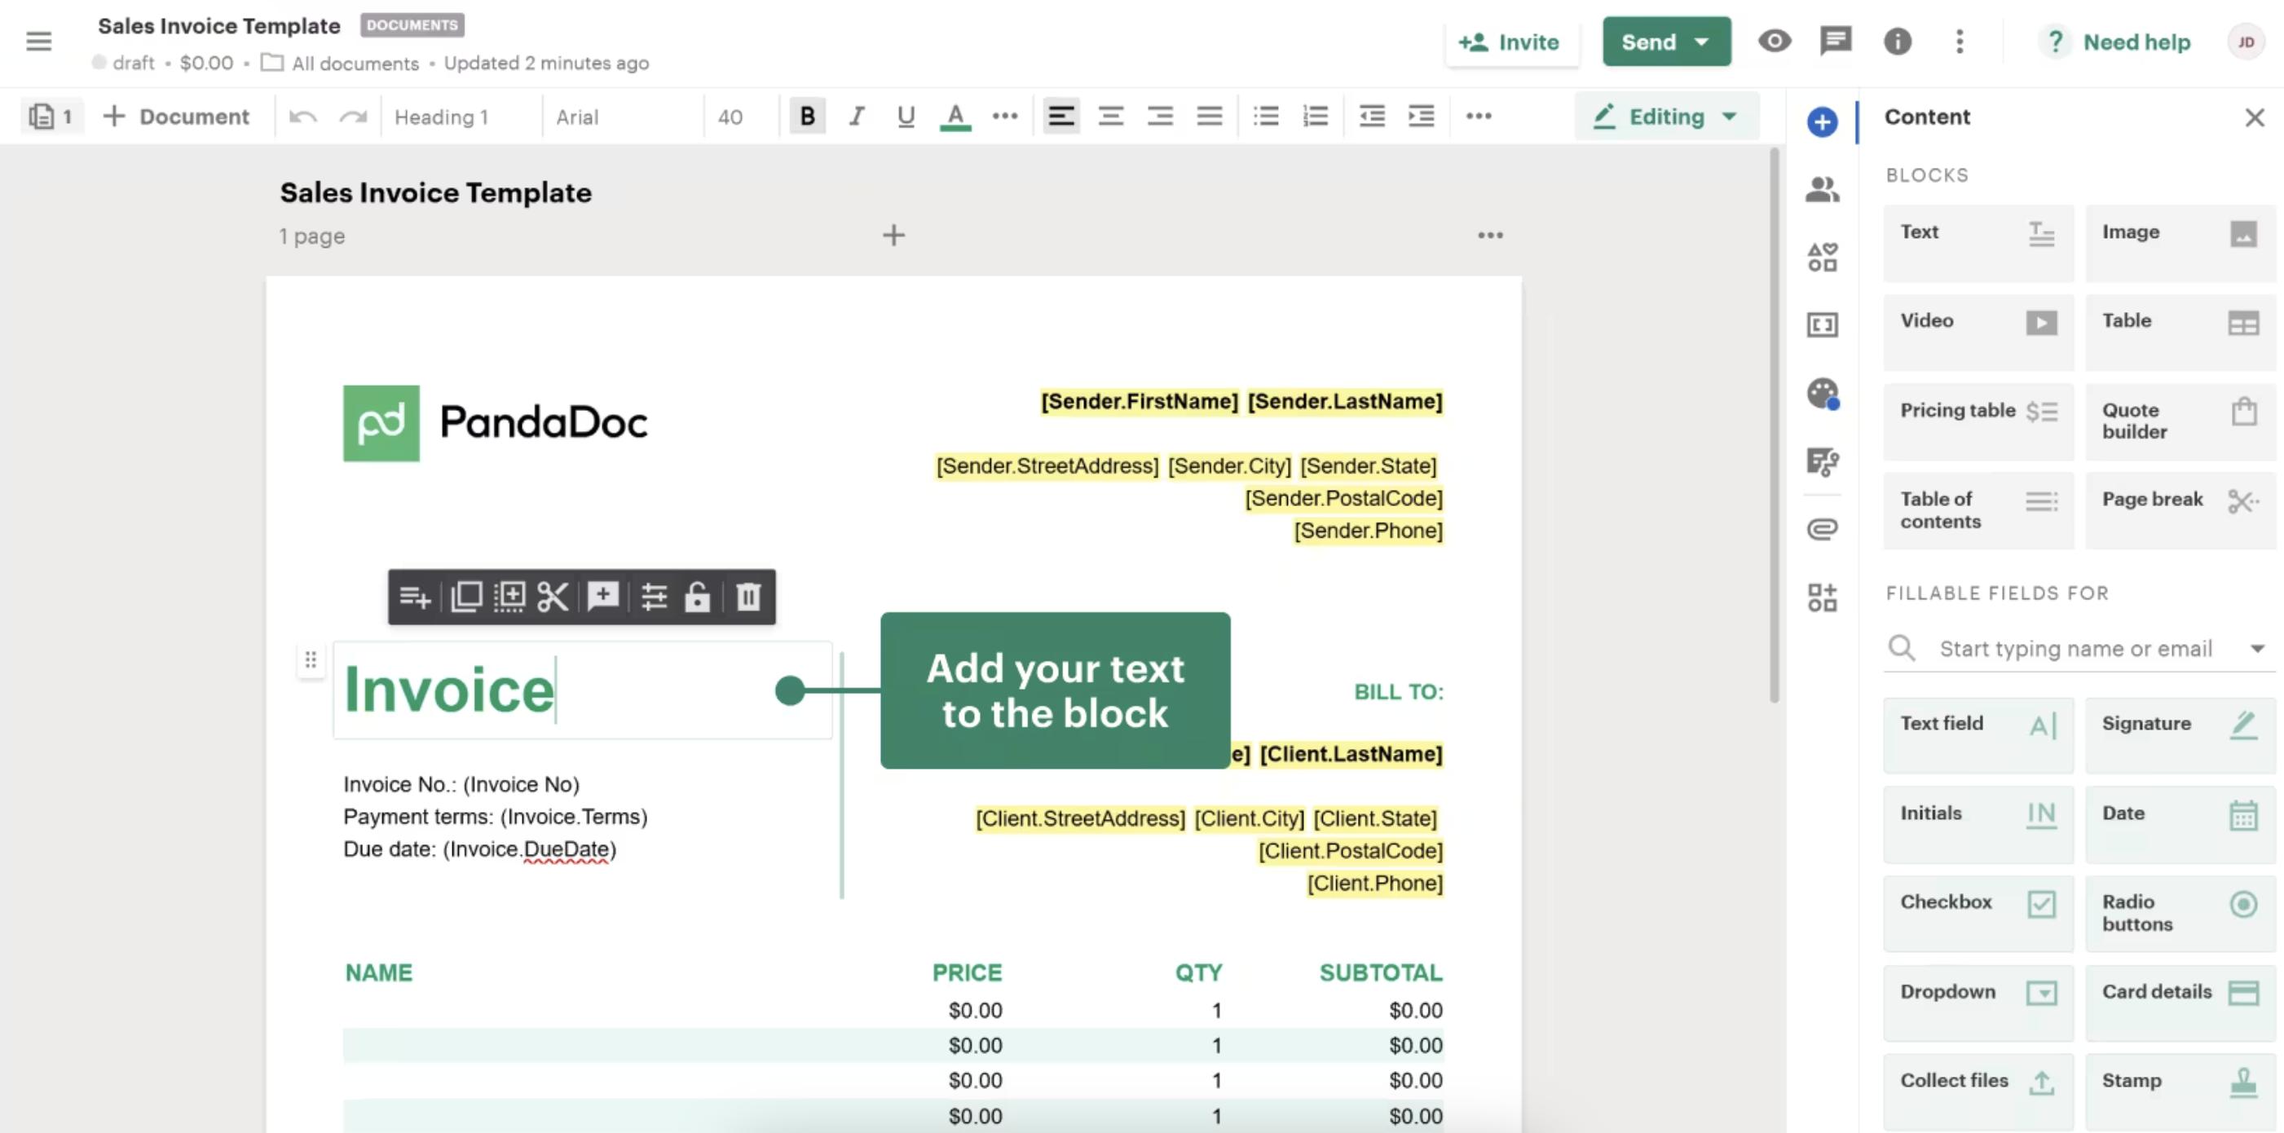Toggle italic formatting

857,116
